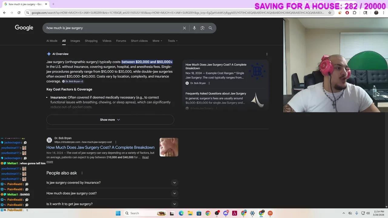Reload the page with the refresh icon
Image resolution: width=388 pixels, height=218 pixels.
point(19,13)
